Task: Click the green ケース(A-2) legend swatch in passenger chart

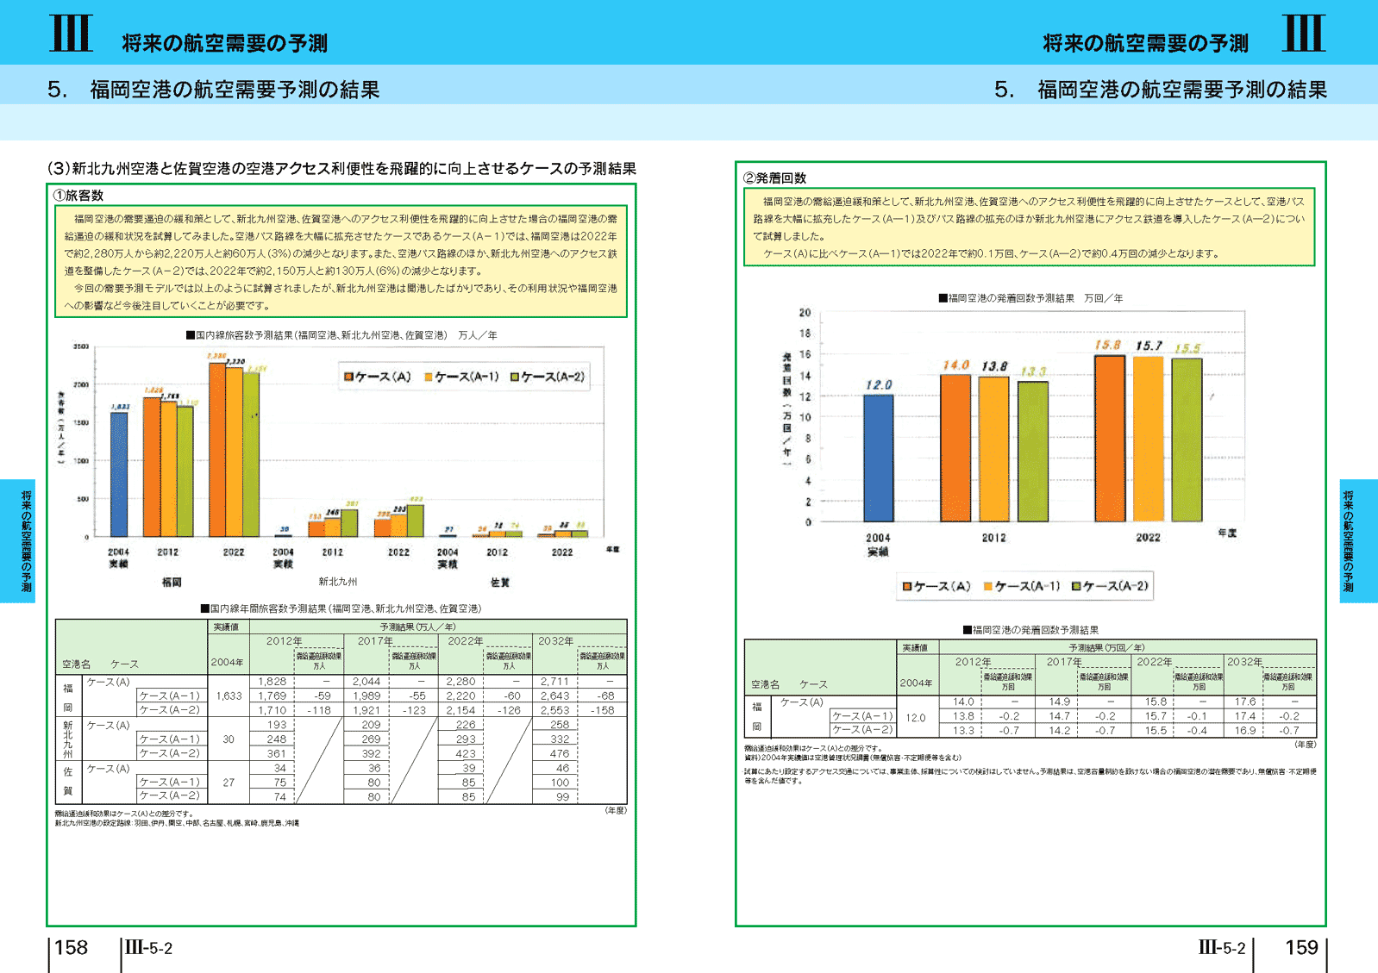Action: [x=515, y=377]
